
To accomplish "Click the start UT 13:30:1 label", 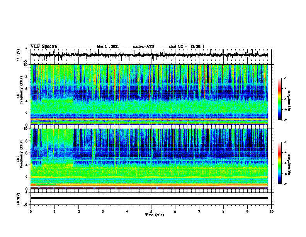I will click(187, 46).
